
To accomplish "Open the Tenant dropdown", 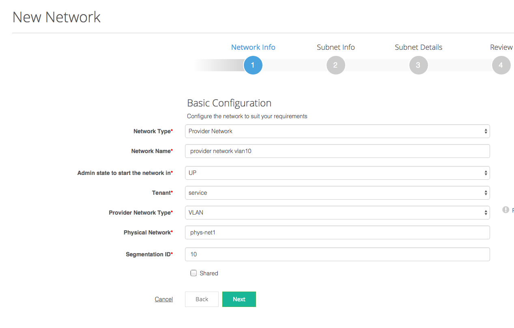I will [337, 193].
